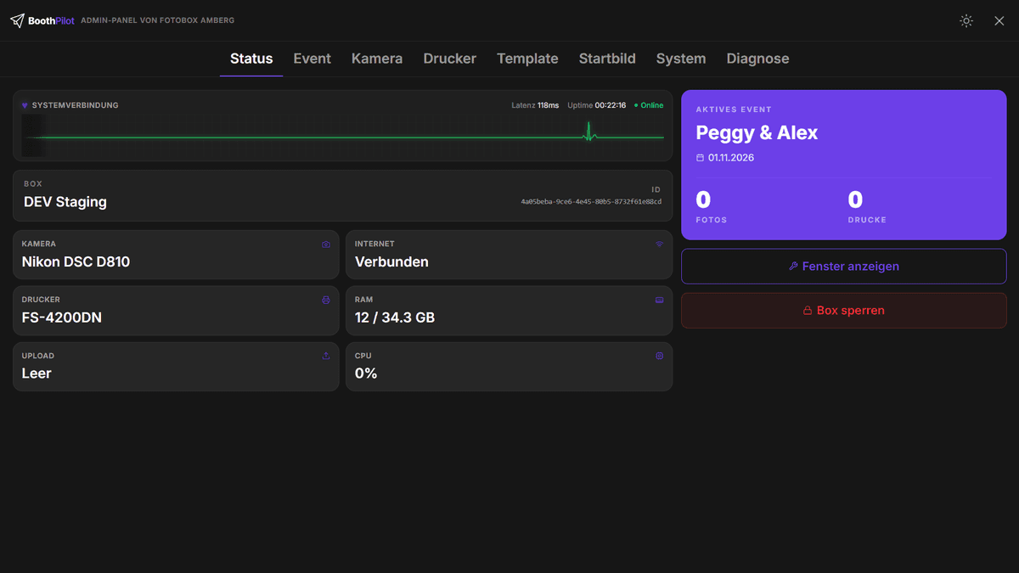The height and width of the screenshot is (573, 1019).
Task: Go to the Template tab
Action: pyautogui.click(x=527, y=59)
